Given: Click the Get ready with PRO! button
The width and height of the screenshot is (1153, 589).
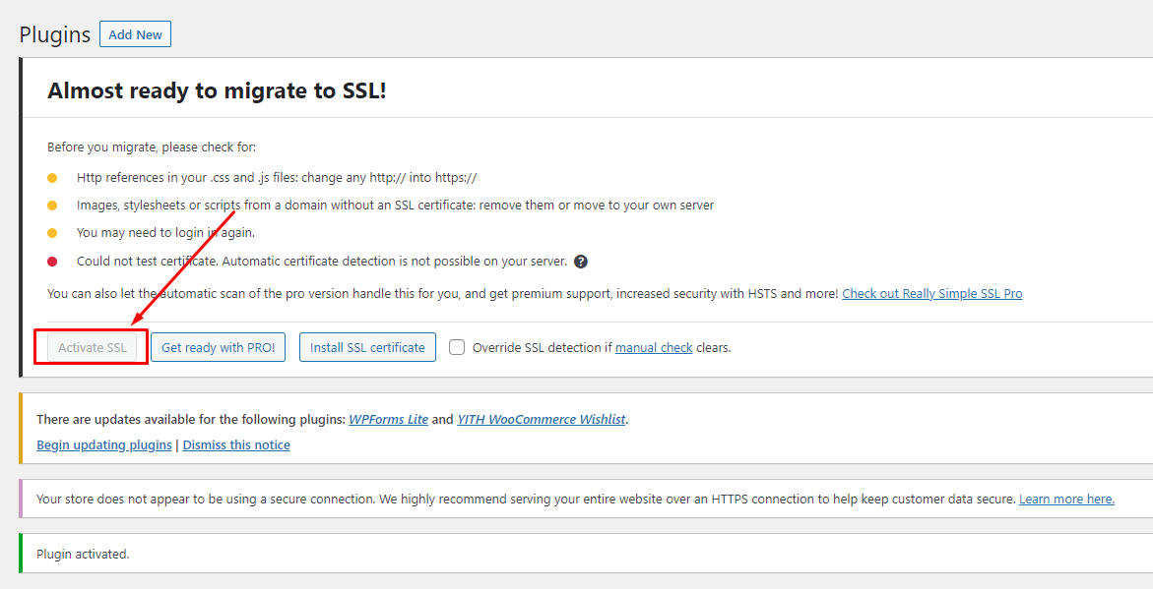Looking at the screenshot, I should point(218,347).
